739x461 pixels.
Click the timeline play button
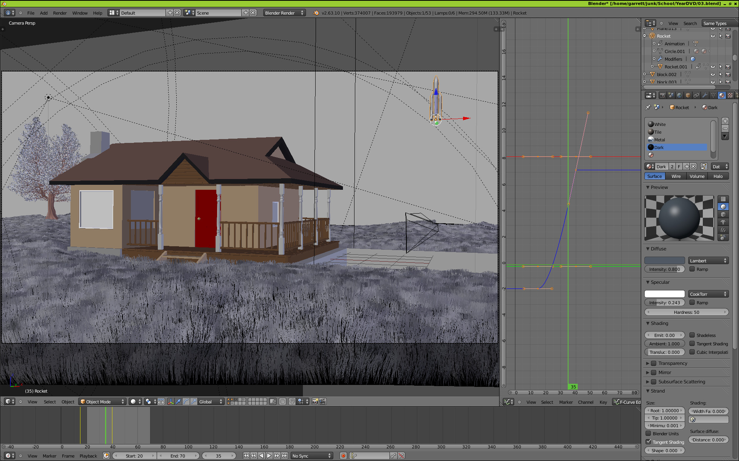click(x=270, y=455)
